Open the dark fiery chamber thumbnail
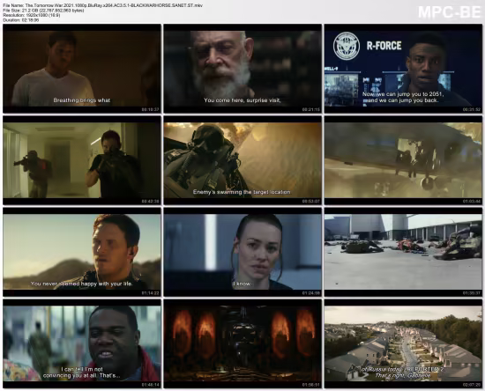Image resolution: width=485 pixels, height=391 pixels. (x=242, y=343)
